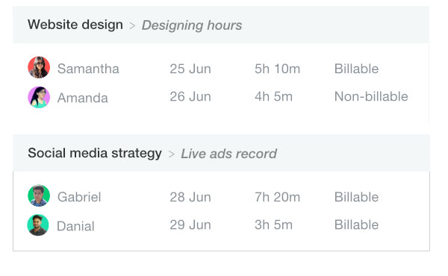Viewport: 448px width, 276px height.
Task: Click Danial's Billable status
Action: point(357,225)
